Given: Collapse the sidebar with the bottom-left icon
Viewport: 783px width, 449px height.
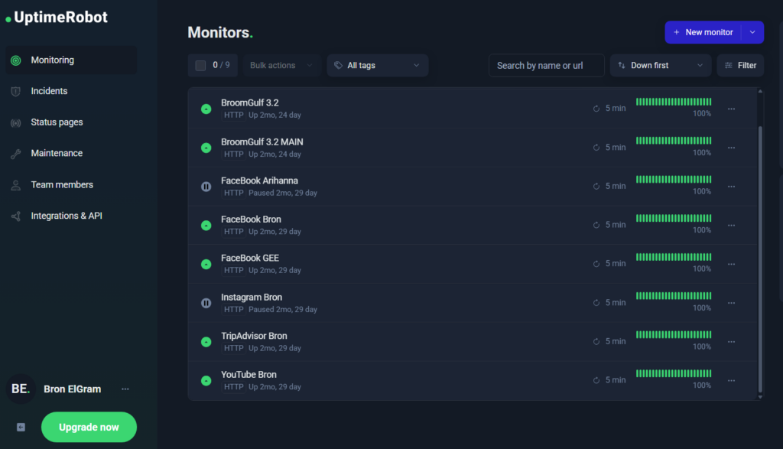Looking at the screenshot, I should point(21,427).
